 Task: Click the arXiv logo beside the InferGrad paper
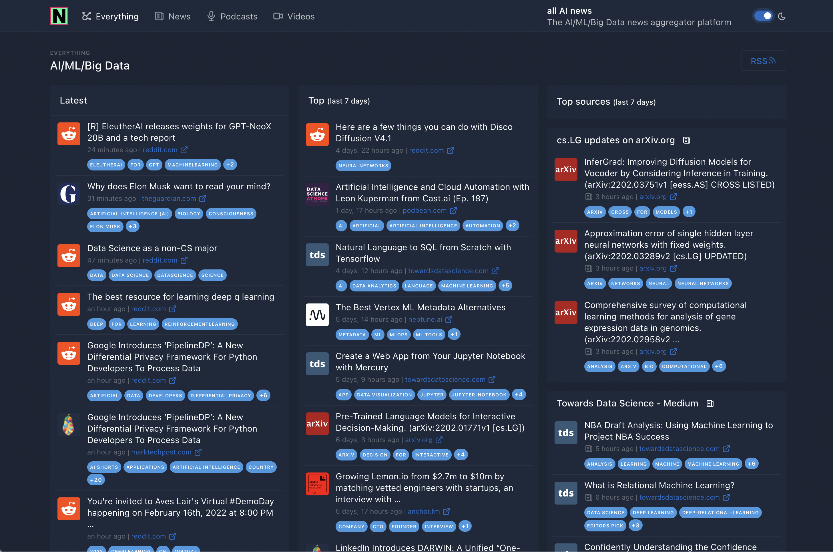point(566,169)
